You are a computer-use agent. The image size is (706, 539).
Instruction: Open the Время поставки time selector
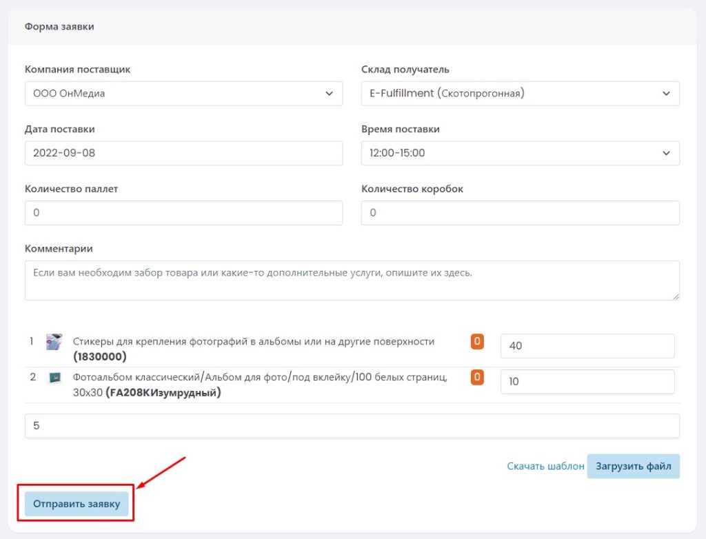click(x=520, y=153)
